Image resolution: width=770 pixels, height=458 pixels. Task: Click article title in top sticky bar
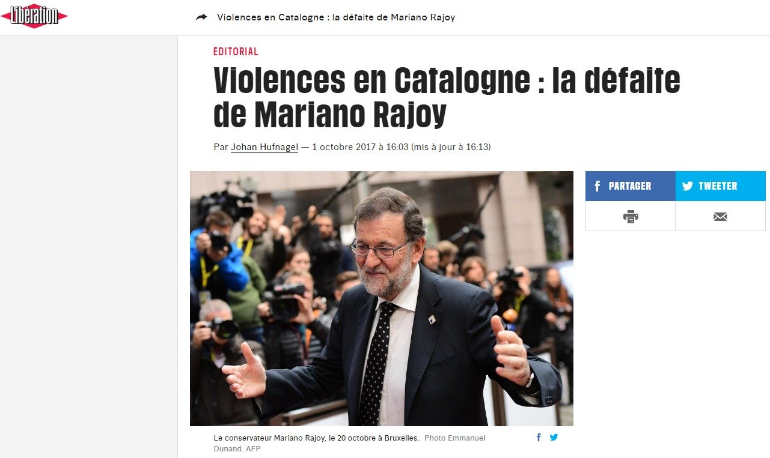pyautogui.click(x=336, y=17)
